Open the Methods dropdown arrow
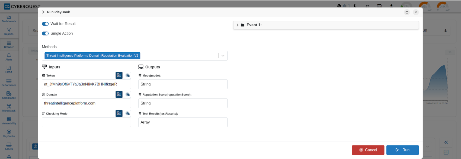This screenshot has height=159, width=461. [223, 56]
